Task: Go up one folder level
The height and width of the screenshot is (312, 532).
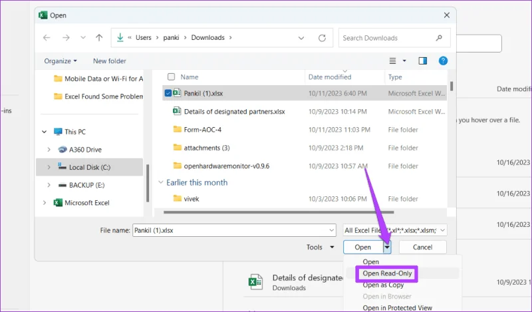Action: 99,38
